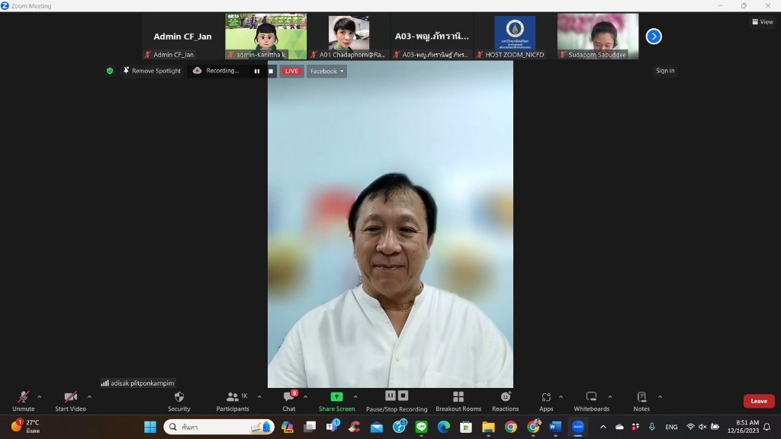Open the Participants panel

[233, 401]
